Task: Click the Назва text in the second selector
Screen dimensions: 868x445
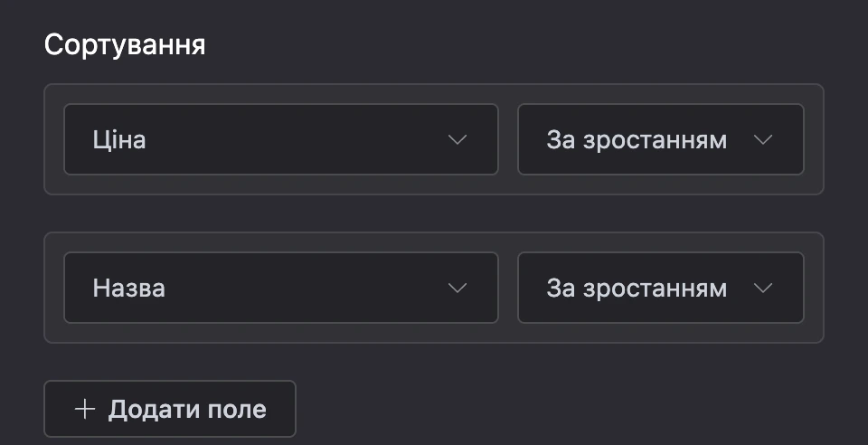Action: (129, 289)
